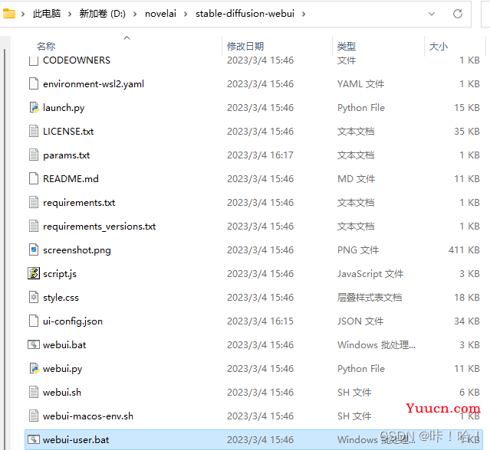Expand the chevron after stable-diffusion-webui
Screen dimensions: 490x450
tap(304, 14)
